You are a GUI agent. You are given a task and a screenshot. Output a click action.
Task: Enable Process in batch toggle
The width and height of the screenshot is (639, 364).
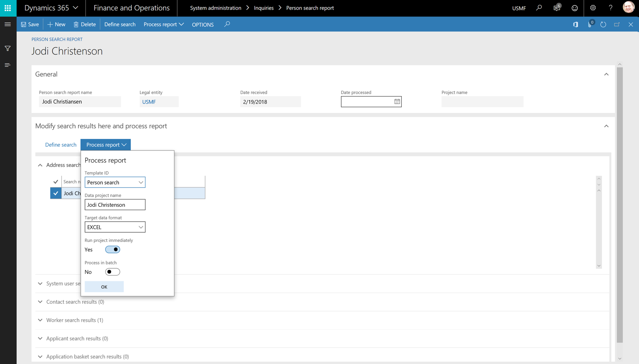(112, 272)
